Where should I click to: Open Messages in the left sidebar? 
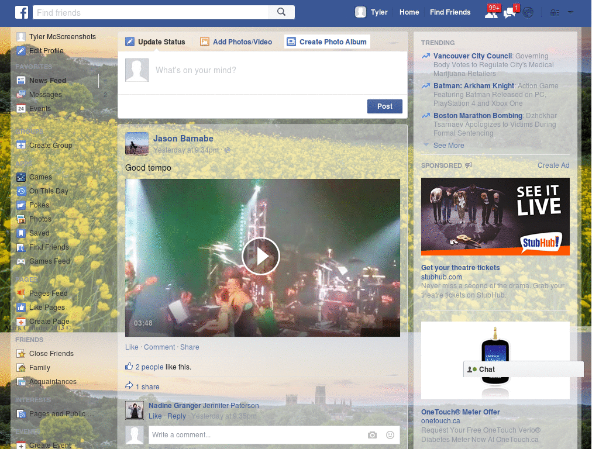pyautogui.click(x=39, y=95)
